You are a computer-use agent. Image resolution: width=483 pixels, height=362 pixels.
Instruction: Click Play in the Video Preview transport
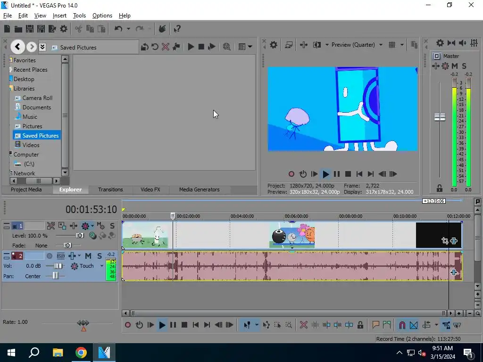click(325, 174)
